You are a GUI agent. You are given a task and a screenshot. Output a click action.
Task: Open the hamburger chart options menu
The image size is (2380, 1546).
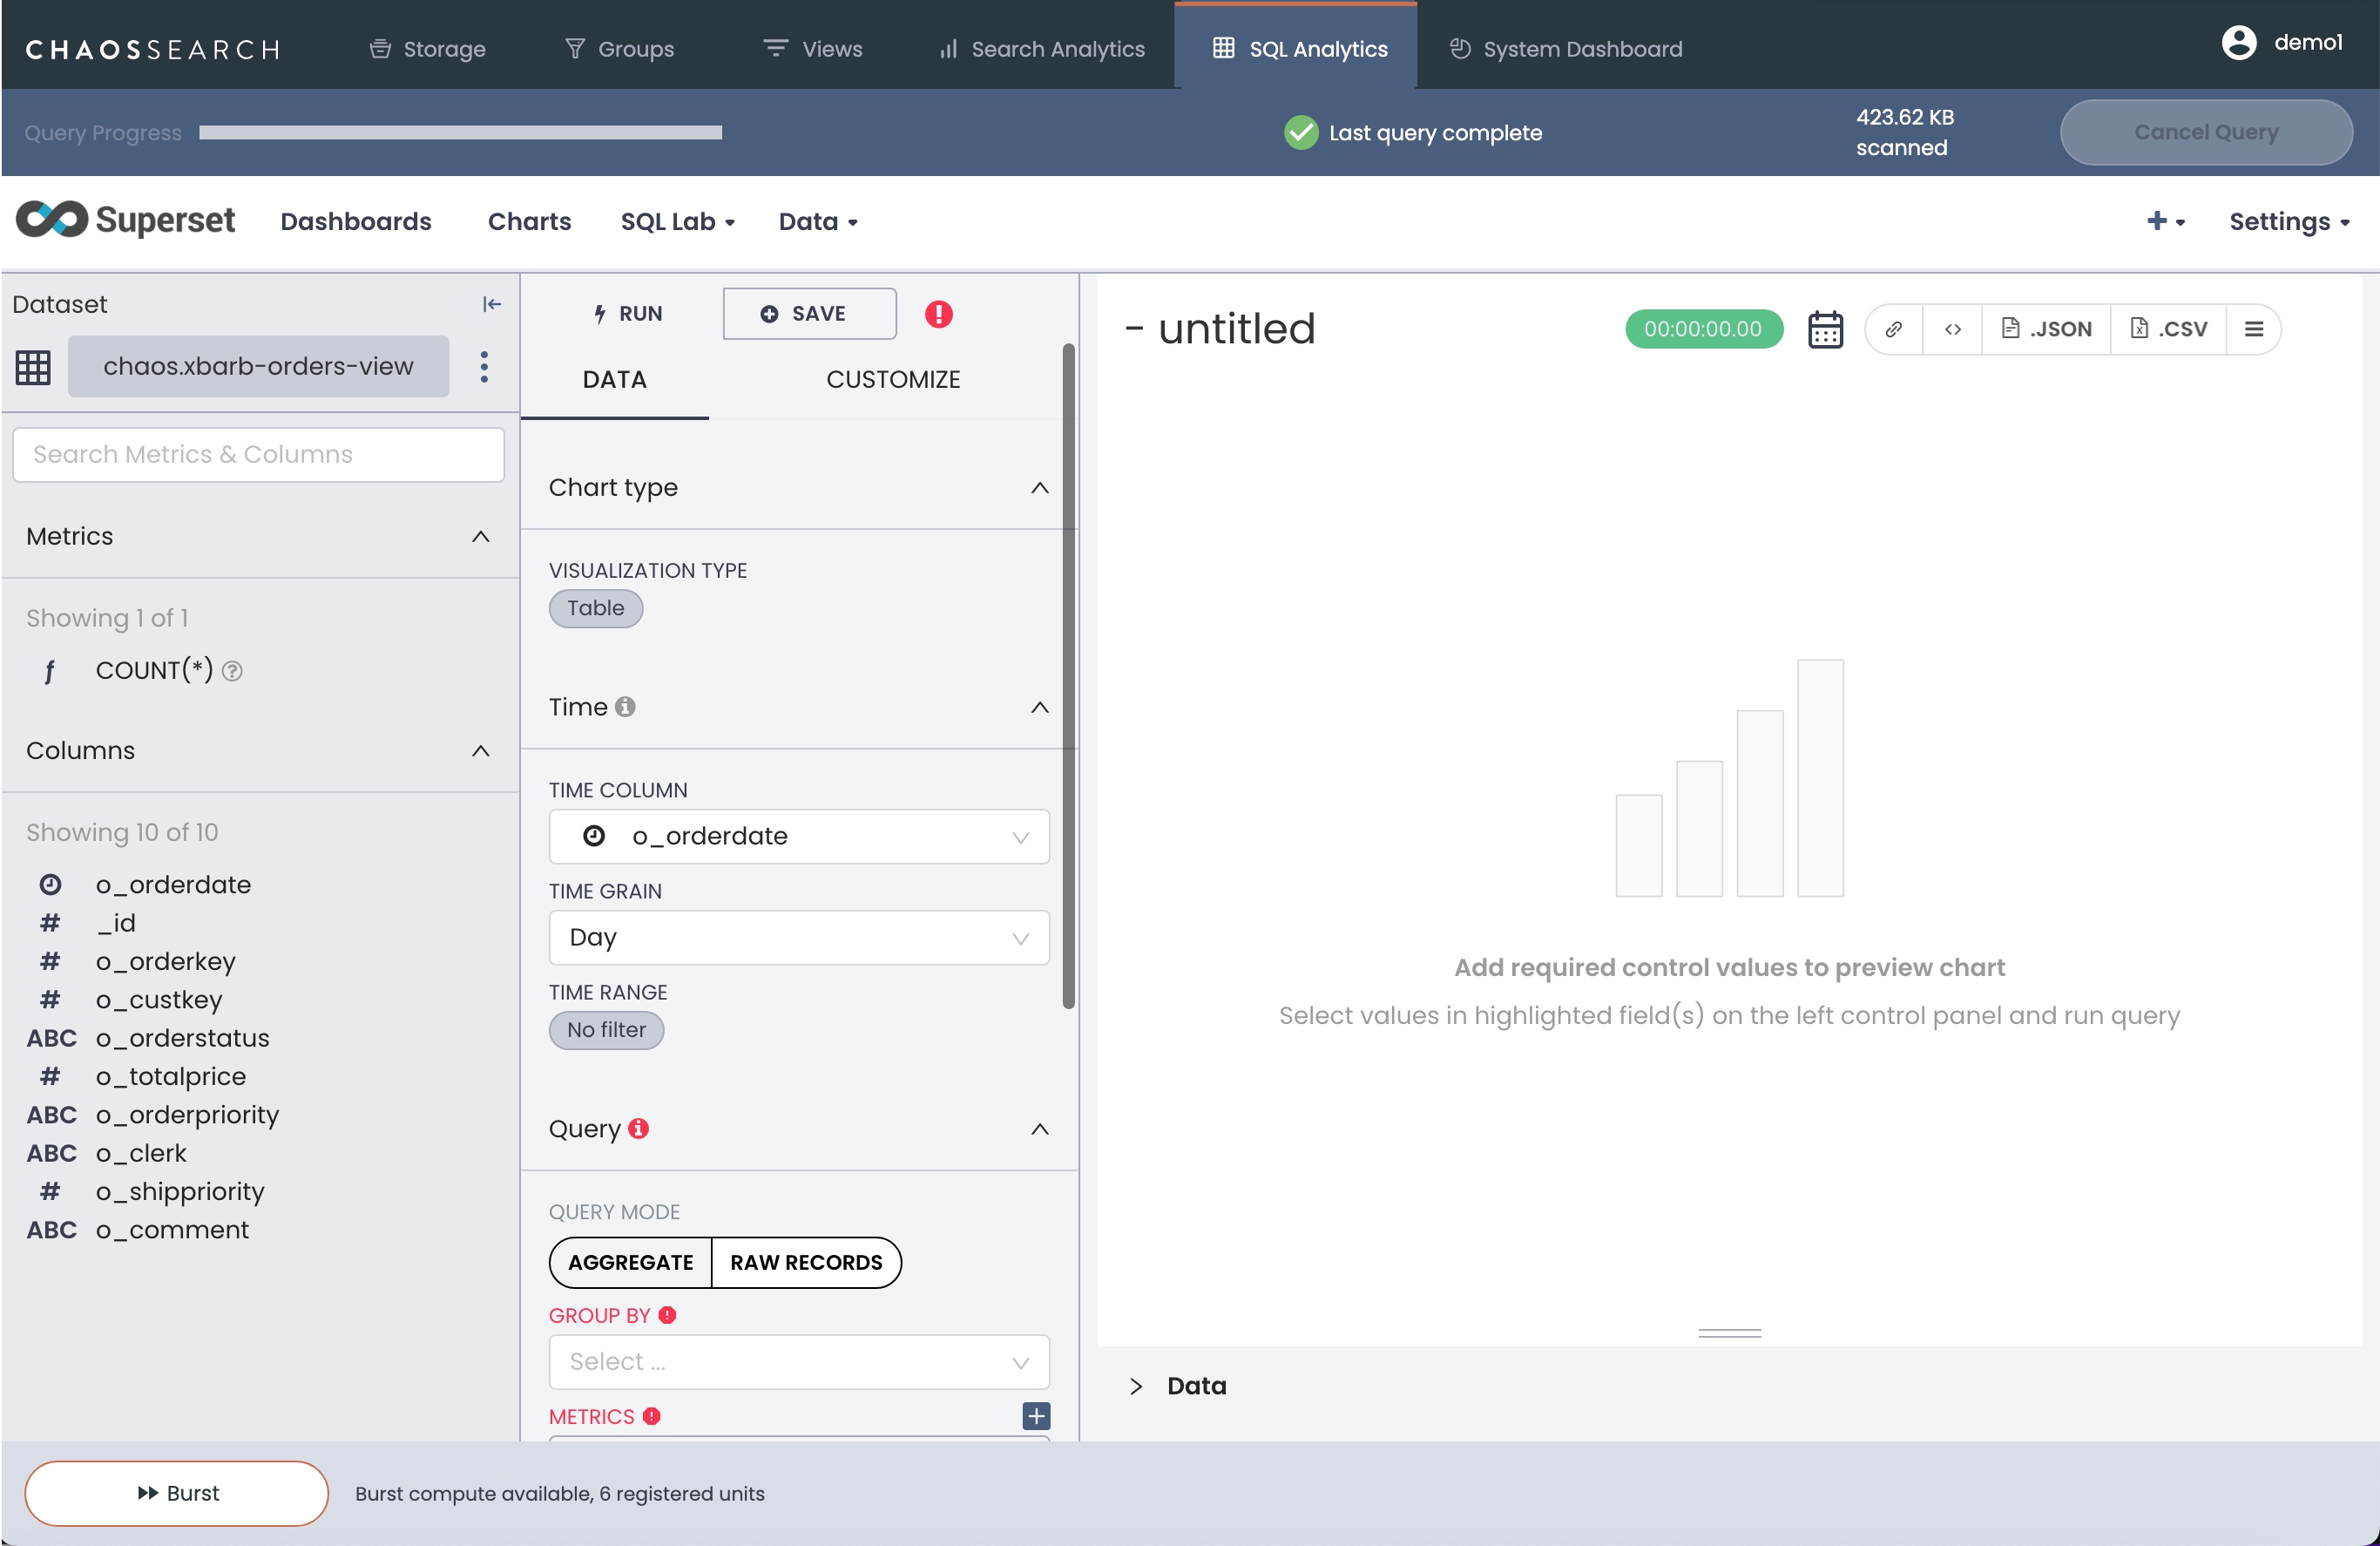(x=2253, y=329)
